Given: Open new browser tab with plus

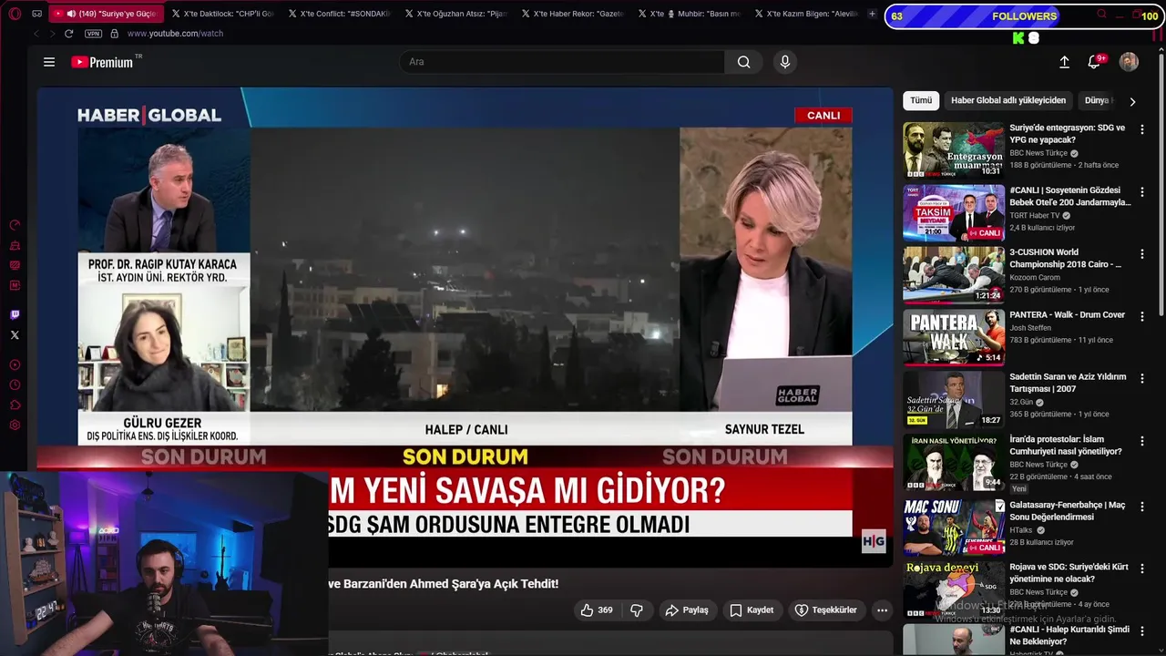Looking at the screenshot, I should click(872, 14).
